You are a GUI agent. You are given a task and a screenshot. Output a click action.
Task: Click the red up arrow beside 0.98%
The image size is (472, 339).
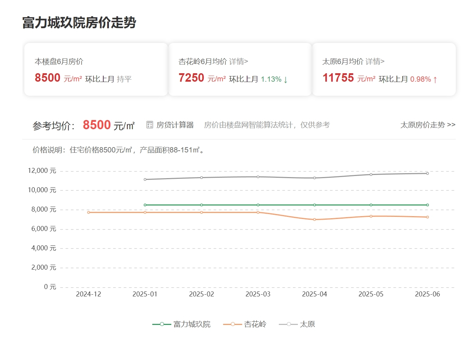(x=434, y=79)
